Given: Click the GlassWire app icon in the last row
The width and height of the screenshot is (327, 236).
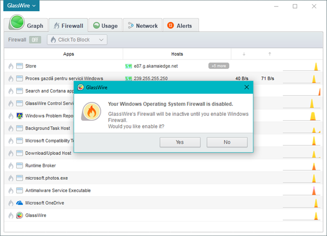Looking at the screenshot, I should (x=19, y=215).
